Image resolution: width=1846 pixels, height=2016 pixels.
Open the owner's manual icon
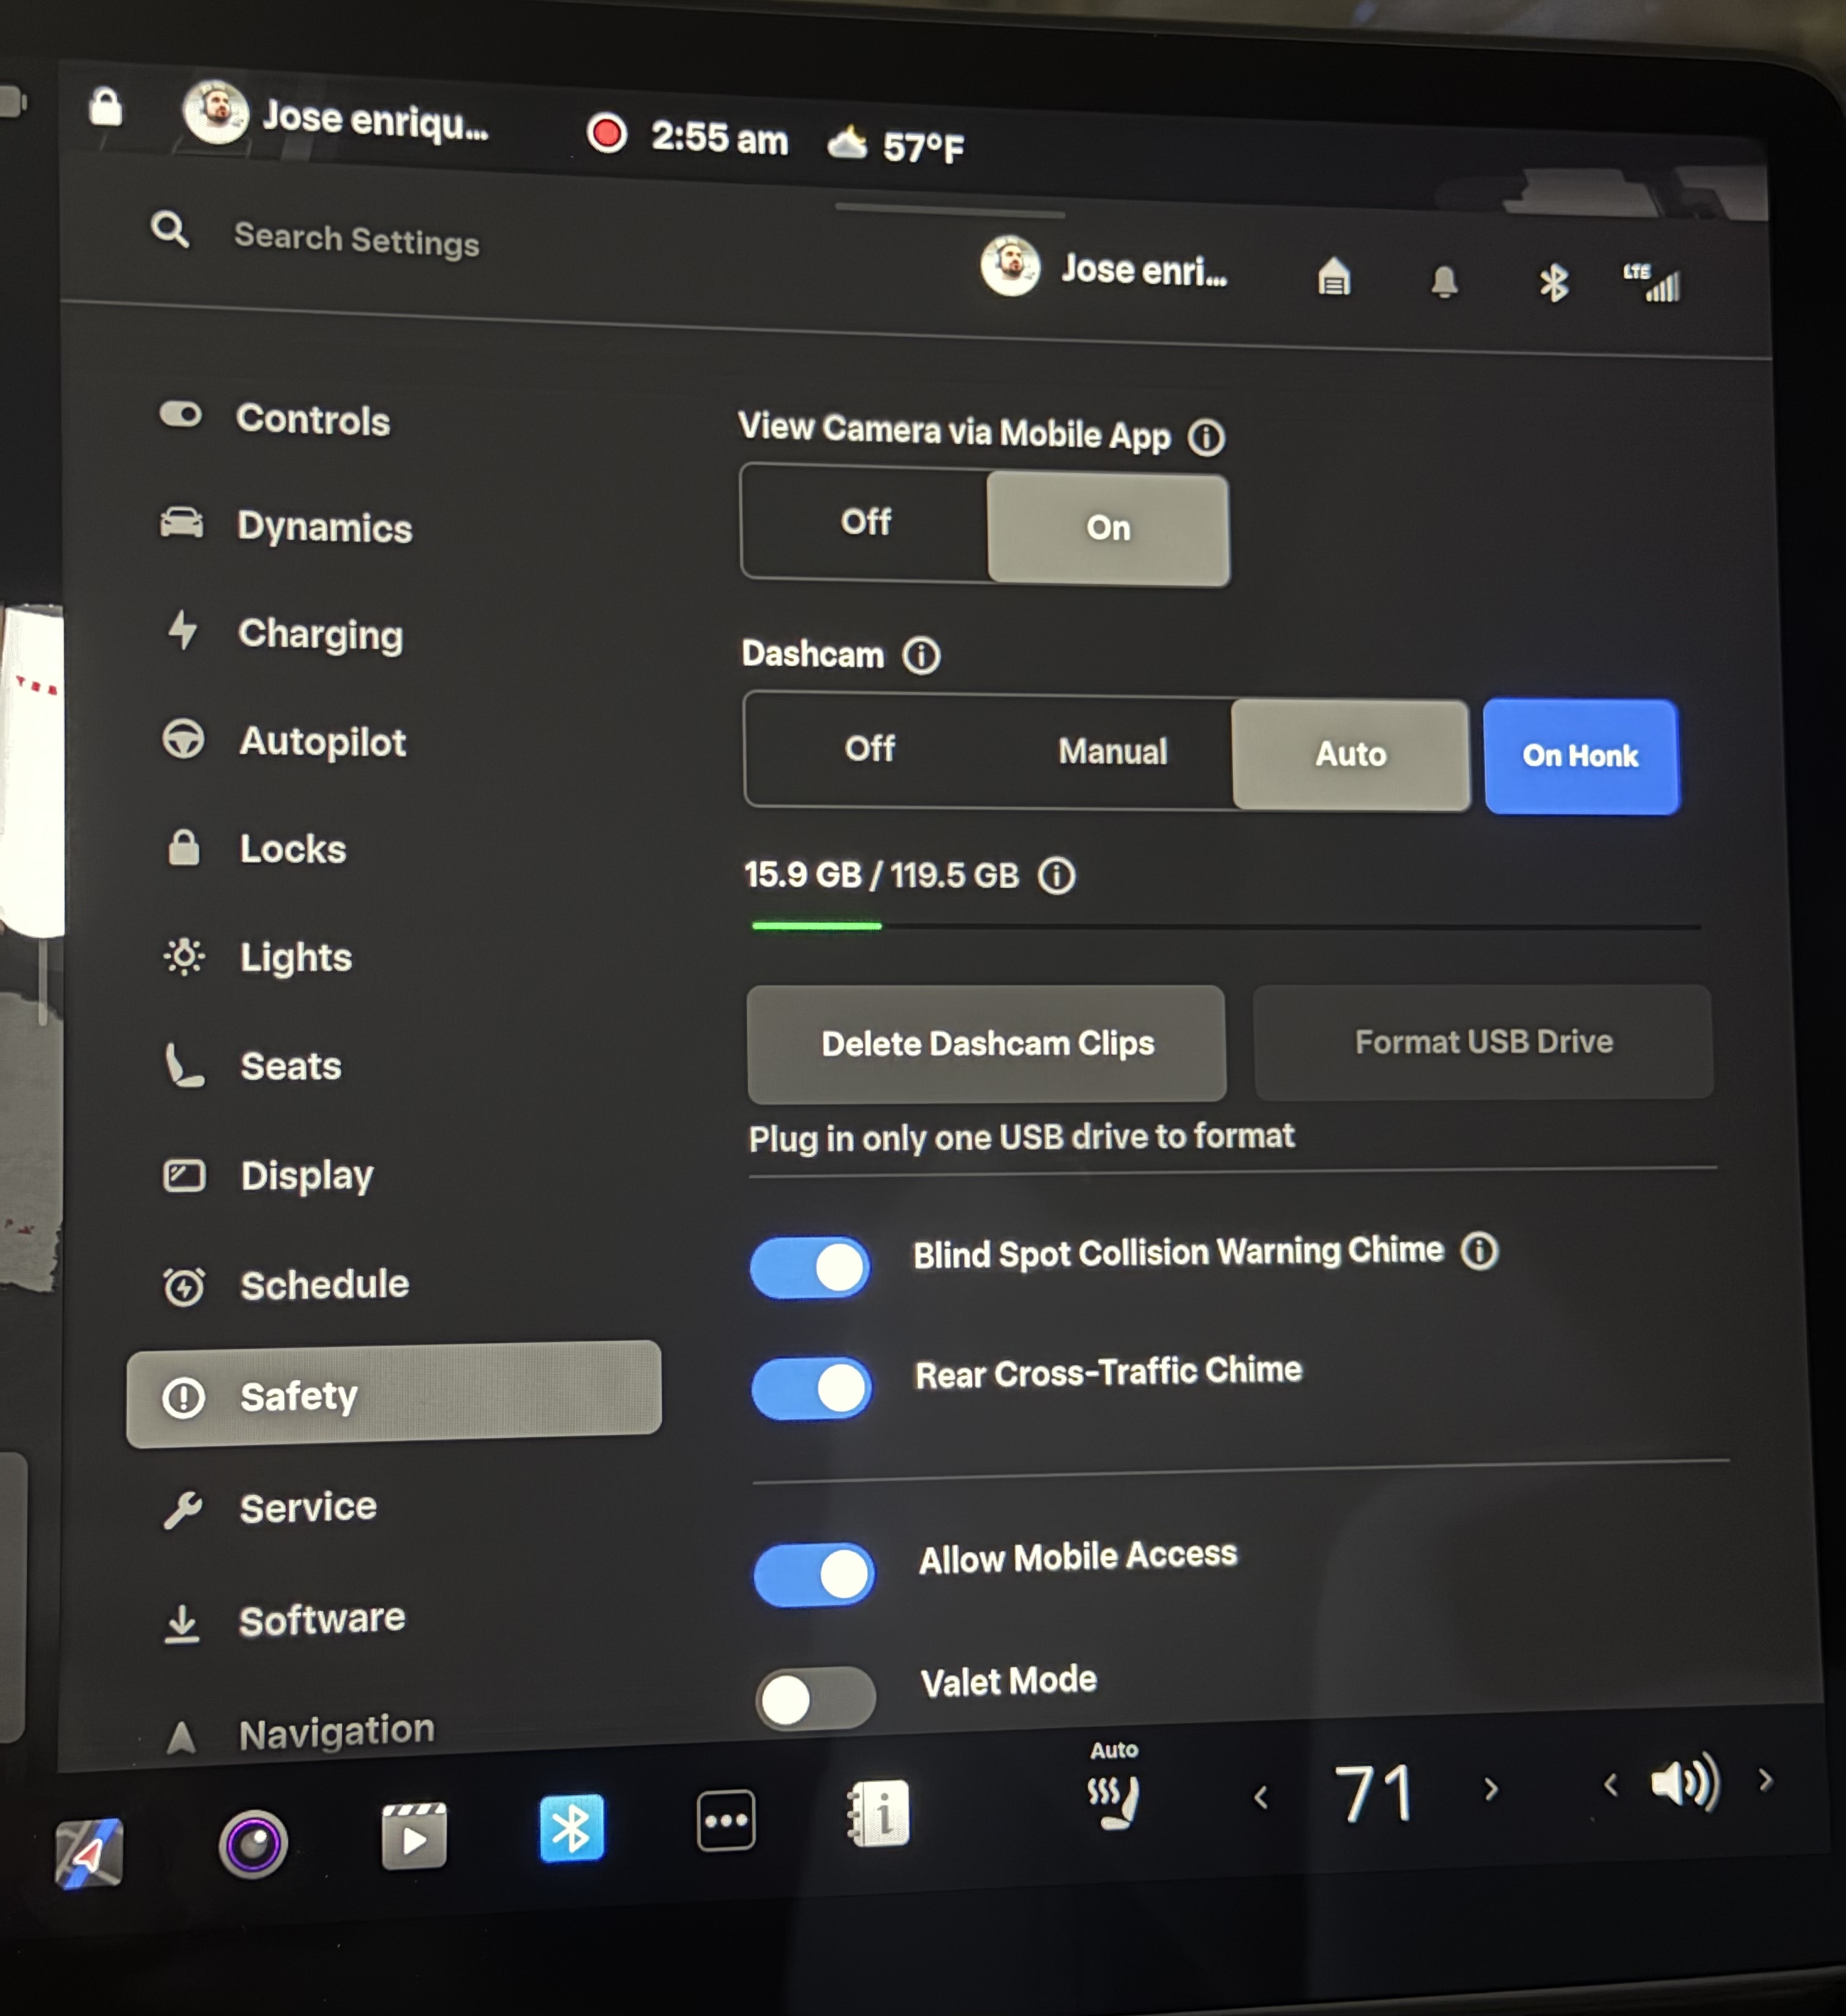click(879, 1813)
